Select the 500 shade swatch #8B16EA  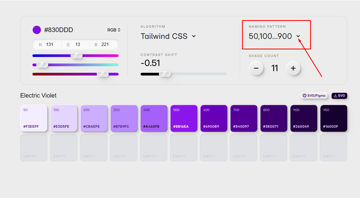tap(184, 118)
